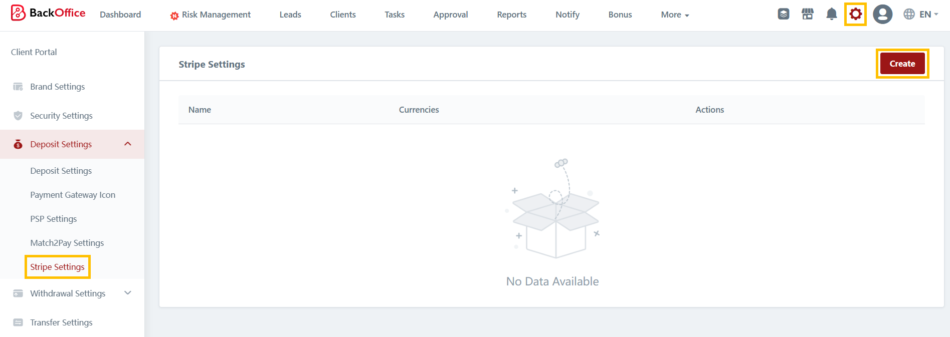
Task: Open the layers stack icon in header
Action: pos(783,14)
